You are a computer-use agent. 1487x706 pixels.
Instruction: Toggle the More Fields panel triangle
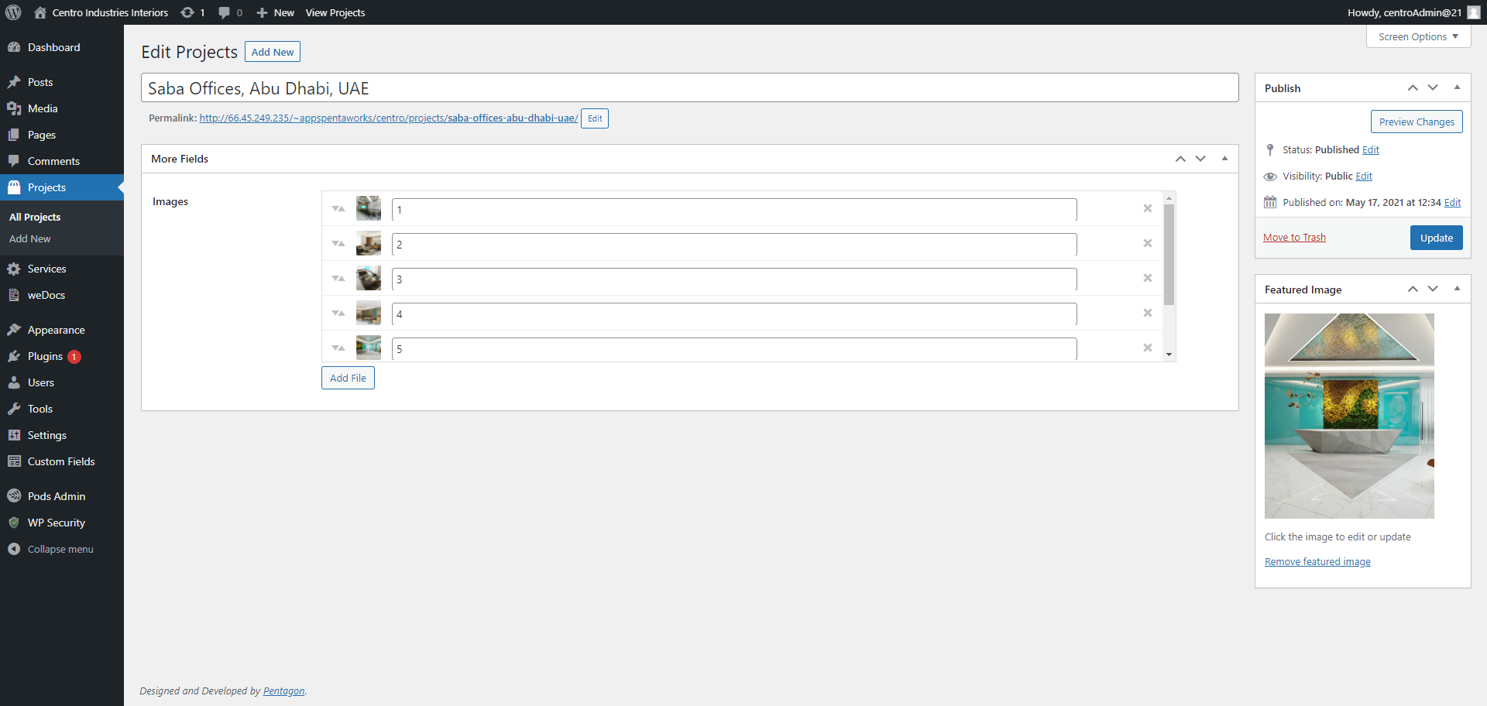tap(1224, 159)
